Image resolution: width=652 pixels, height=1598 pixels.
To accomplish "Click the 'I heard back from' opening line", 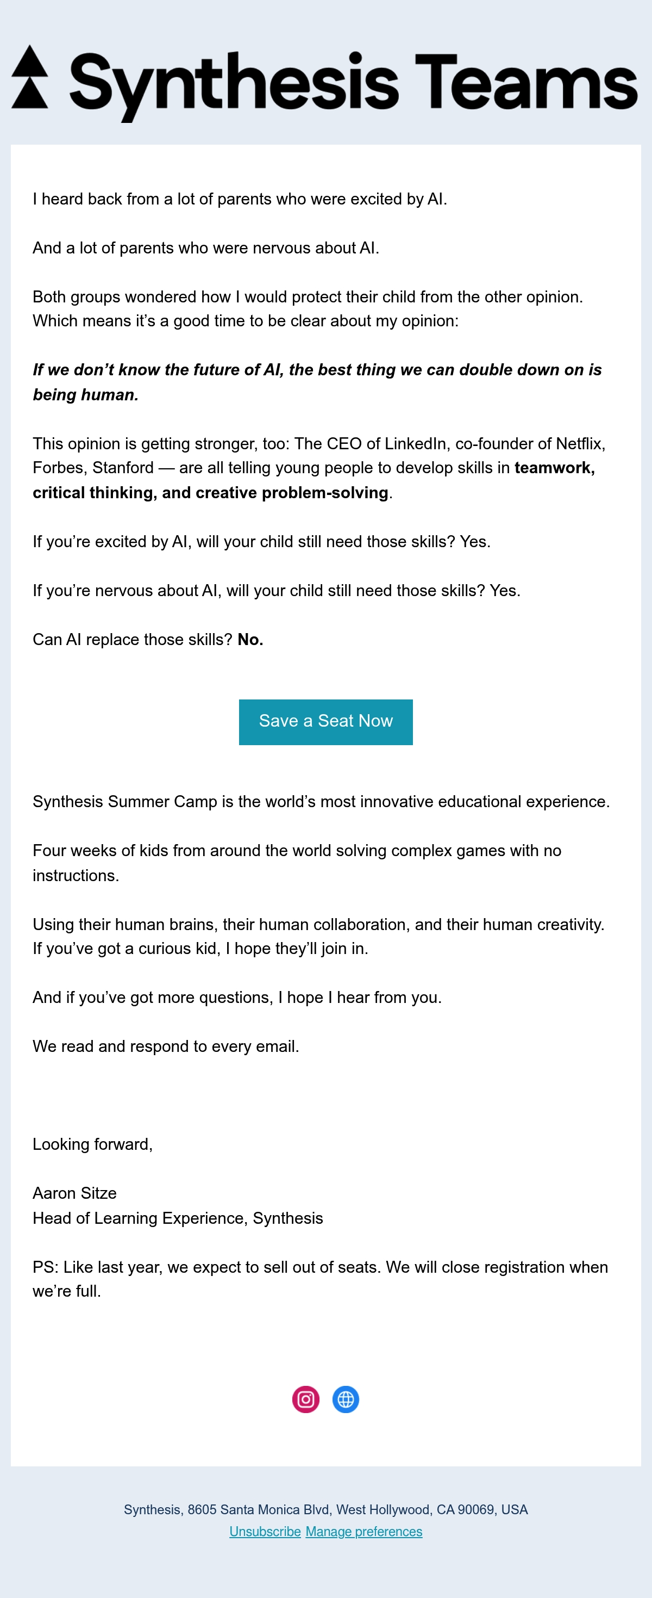I will 240,199.
